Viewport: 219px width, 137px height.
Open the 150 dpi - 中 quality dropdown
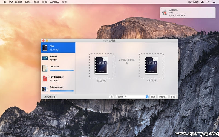132,97
